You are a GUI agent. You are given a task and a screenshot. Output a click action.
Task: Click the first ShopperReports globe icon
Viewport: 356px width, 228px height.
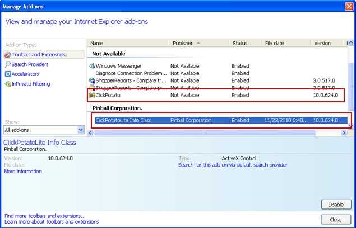pos(92,80)
